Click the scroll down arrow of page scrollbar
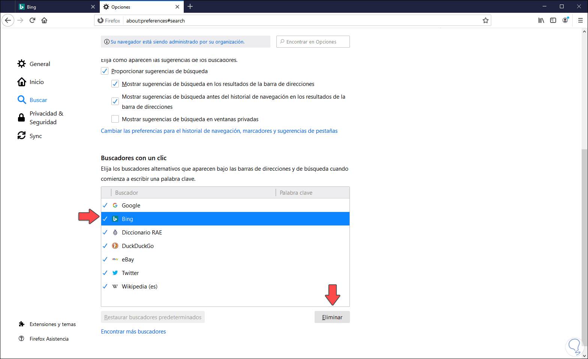 584,356
